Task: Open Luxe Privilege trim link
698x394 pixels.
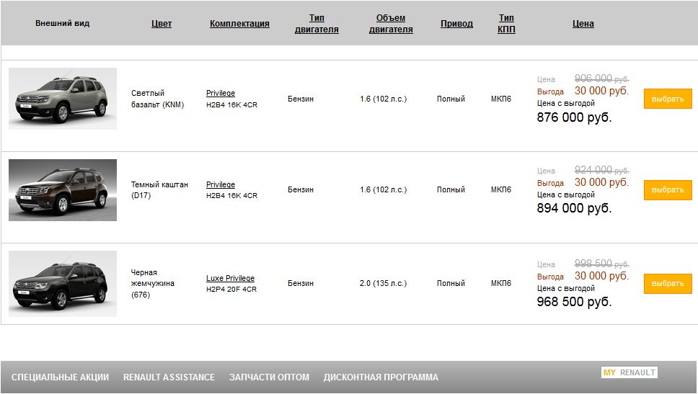Action: point(230,278)
